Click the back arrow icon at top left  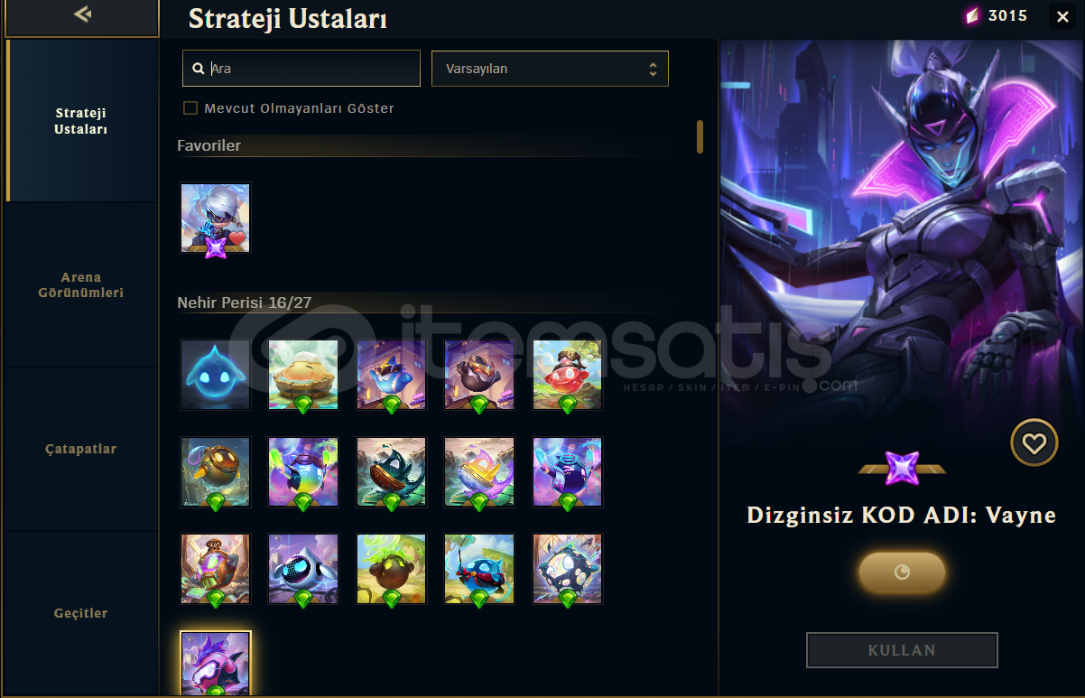click(83, 14)
